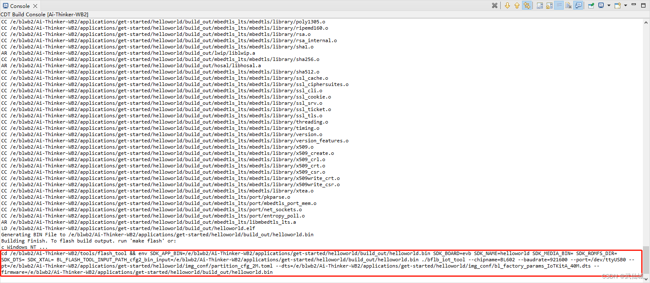
Task: Click the line ending in rsa_internal.o
Action: pos(169,40)
